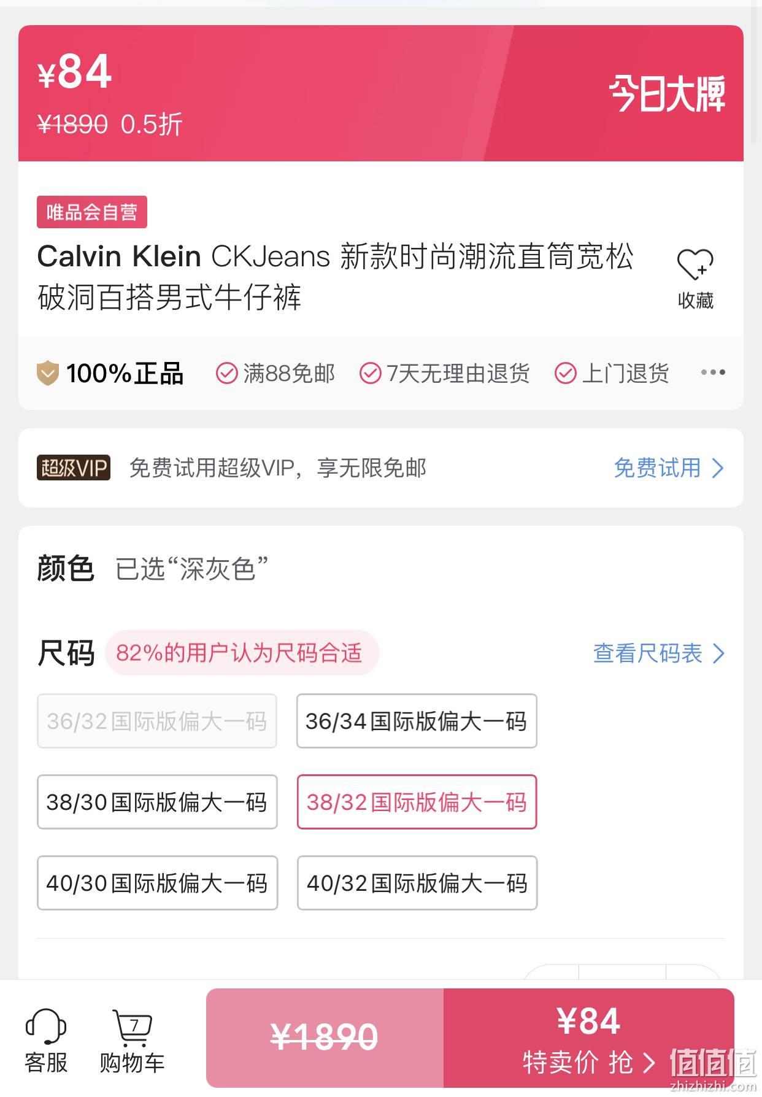Screen dimensions: 762x1097
Task: Expand the 特卖价 抢 arrow
Action: (649, 1063)
